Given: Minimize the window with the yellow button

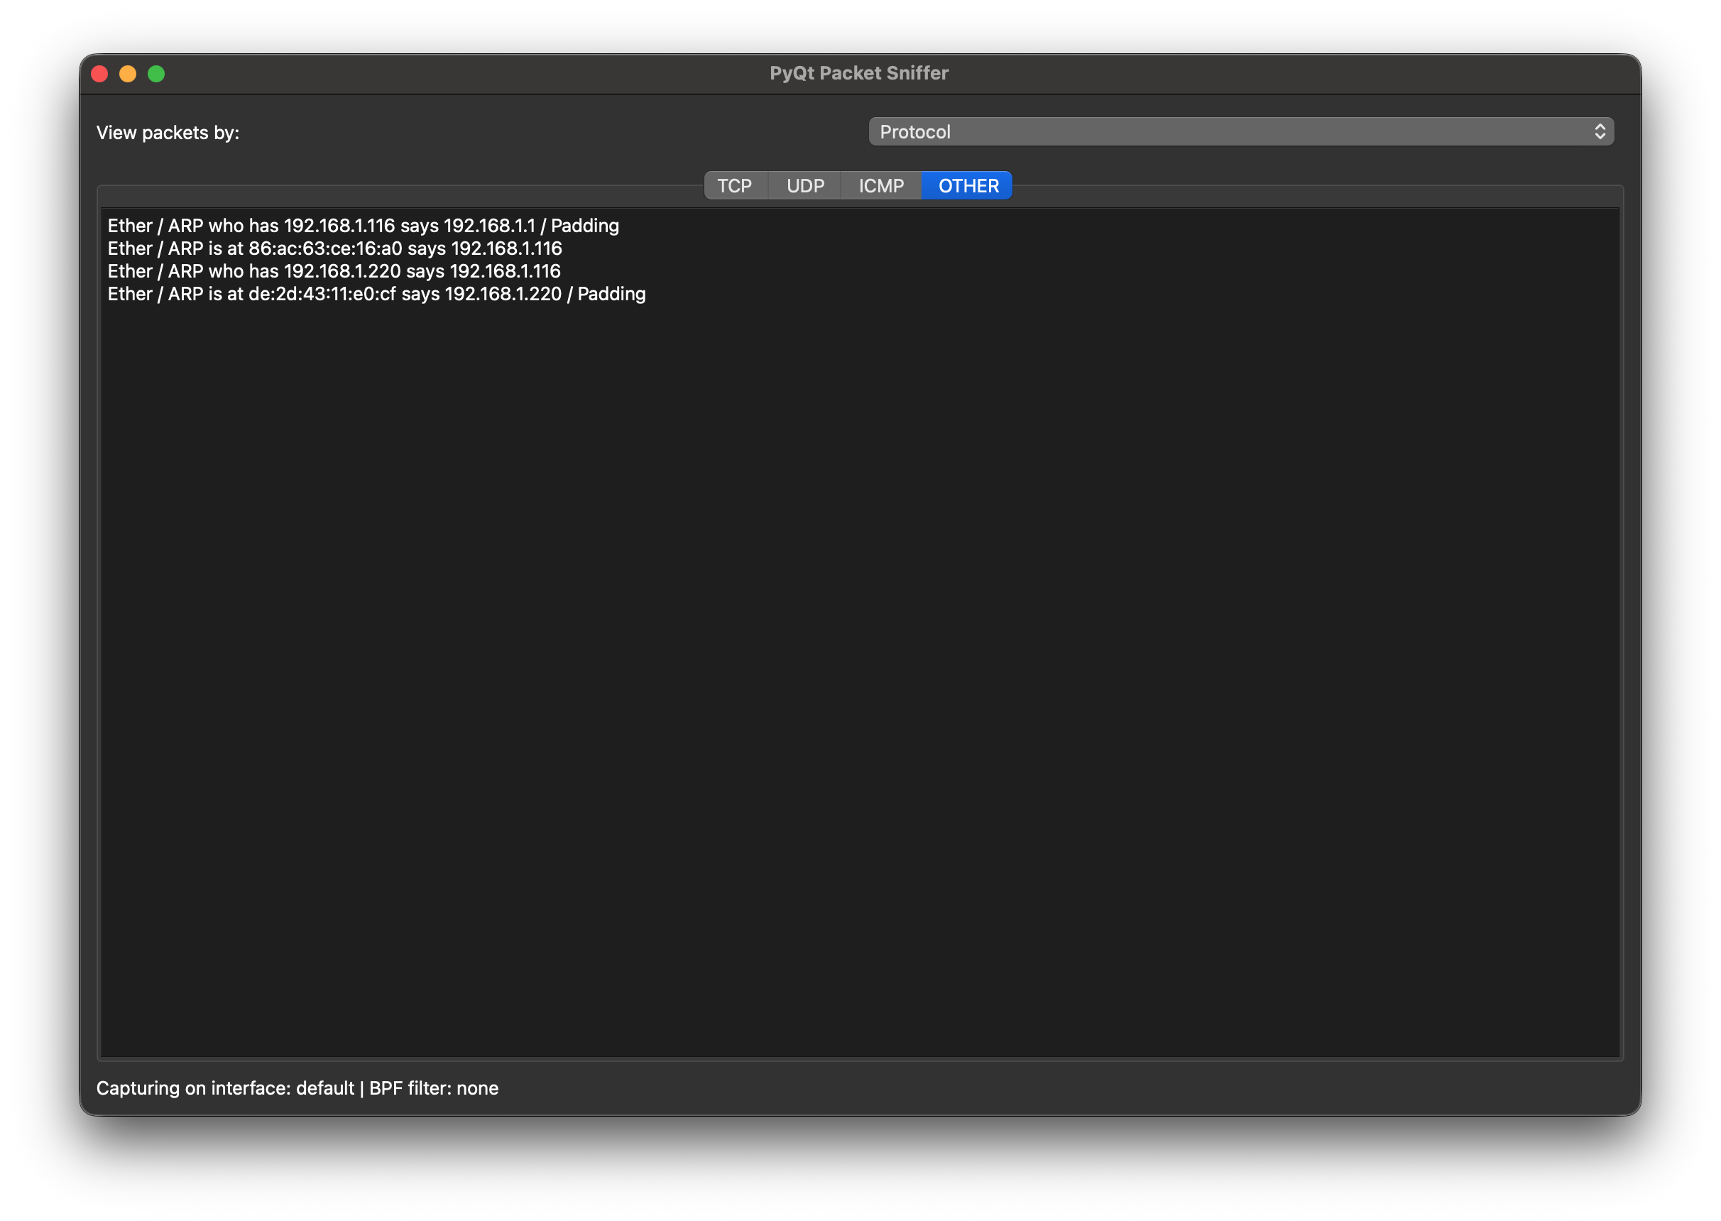Looking at the screenshot, I should [128, 74].
